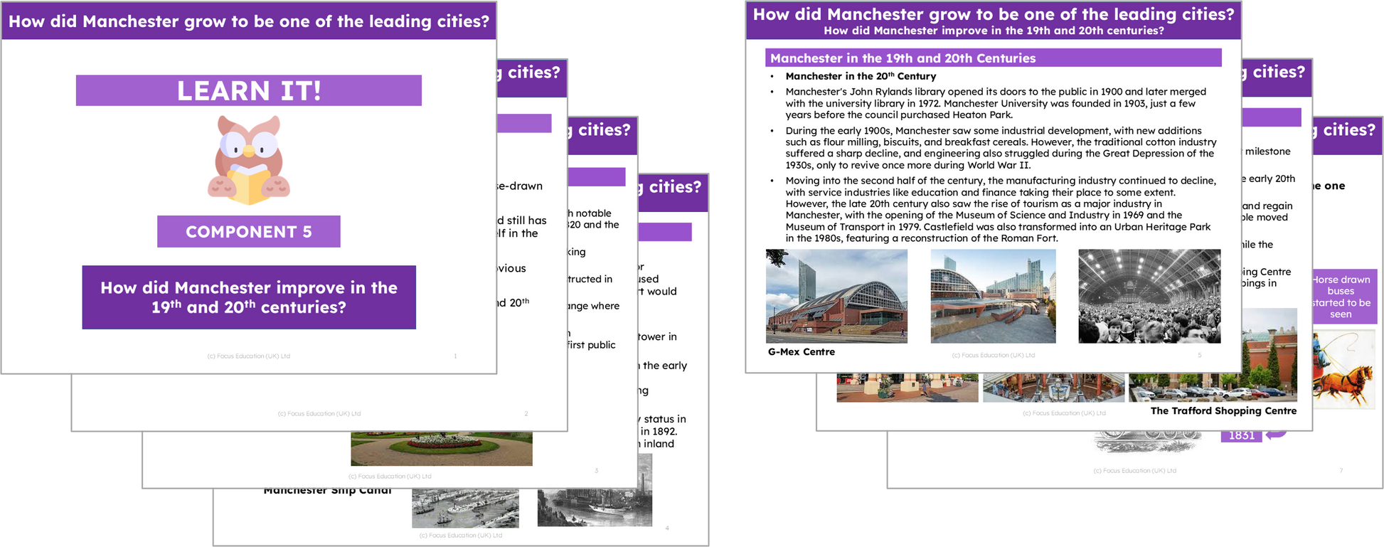Viewport: 1384px width, 547px height.
Task: Click the steam locomotive engraving on slide seven
Action: [x=1146, y=442]
